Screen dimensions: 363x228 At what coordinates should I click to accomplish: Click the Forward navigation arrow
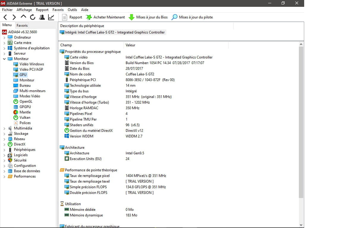pos(14,17)
